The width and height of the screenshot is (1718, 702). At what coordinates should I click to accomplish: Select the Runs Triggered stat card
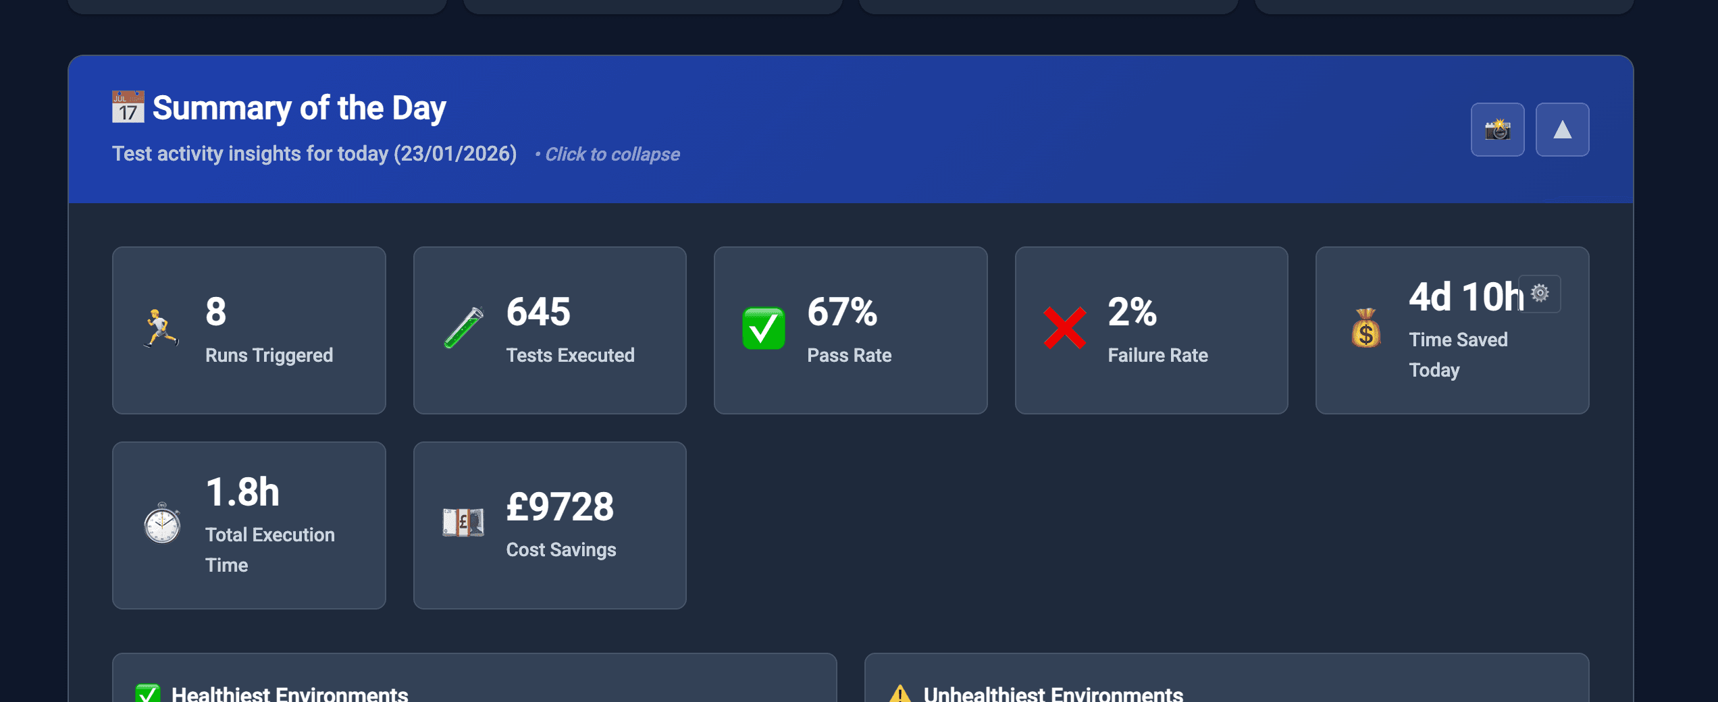[249, 331]
